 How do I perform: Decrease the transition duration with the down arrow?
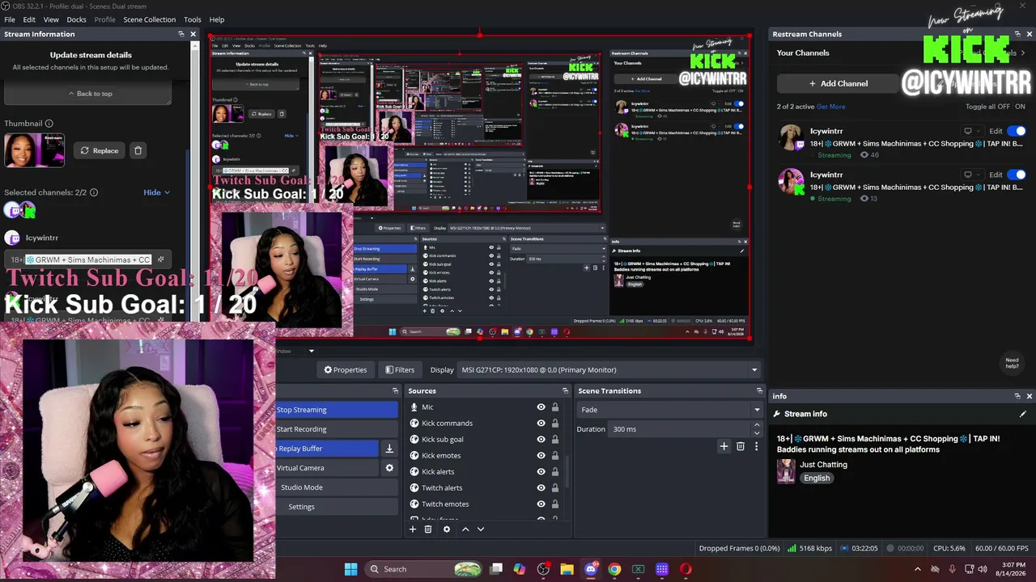(757, 433)
